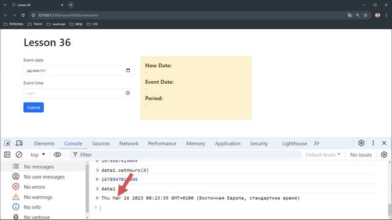The image size is (392, 220).
Task: Open the zoom magnifier icon in address bar
Action: pyautogui.click(x=358, y=15)
